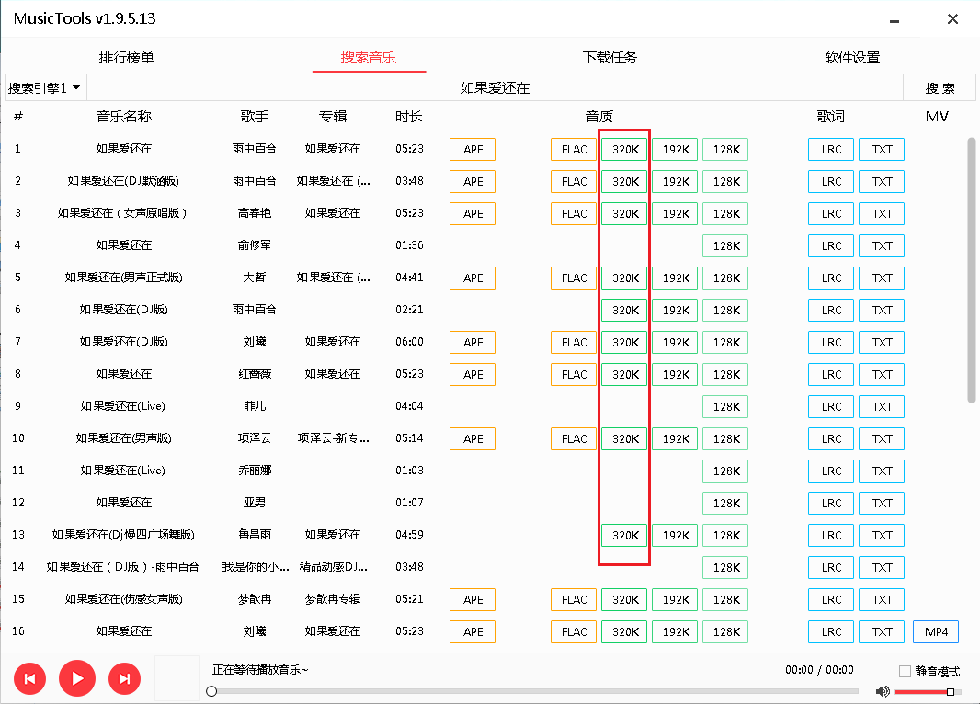The height and width of the screenshot is (704, 980).
Task: Download 192K for row 13 鲁昌雨
Action: tap(675, 535)
